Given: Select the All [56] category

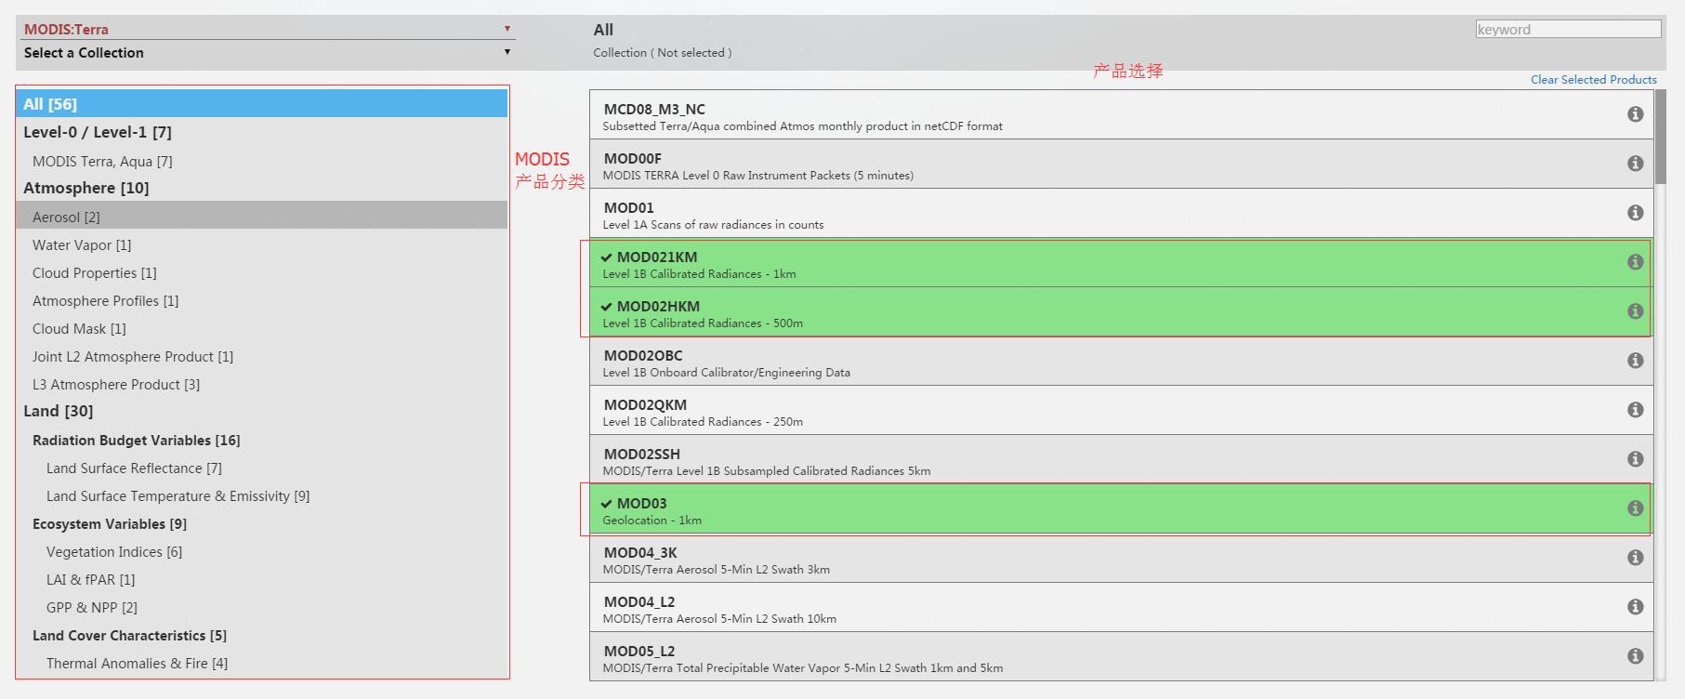Looking at the screenshot, I should click(x=262, y=103).
